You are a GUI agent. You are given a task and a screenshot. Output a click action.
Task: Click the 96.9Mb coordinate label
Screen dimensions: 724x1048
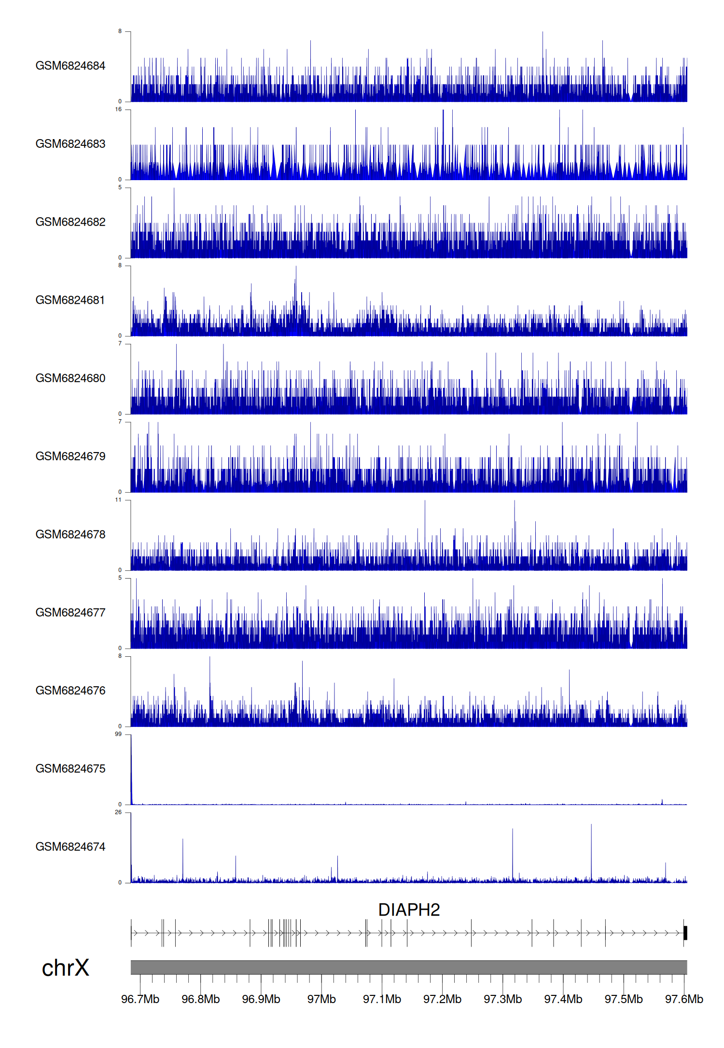coord(261,999)
